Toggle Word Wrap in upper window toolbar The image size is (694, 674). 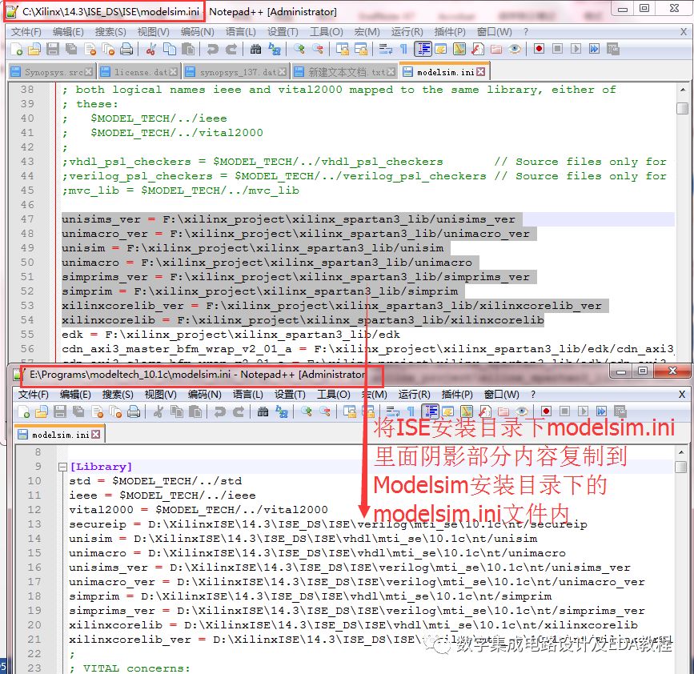point(385,49)
